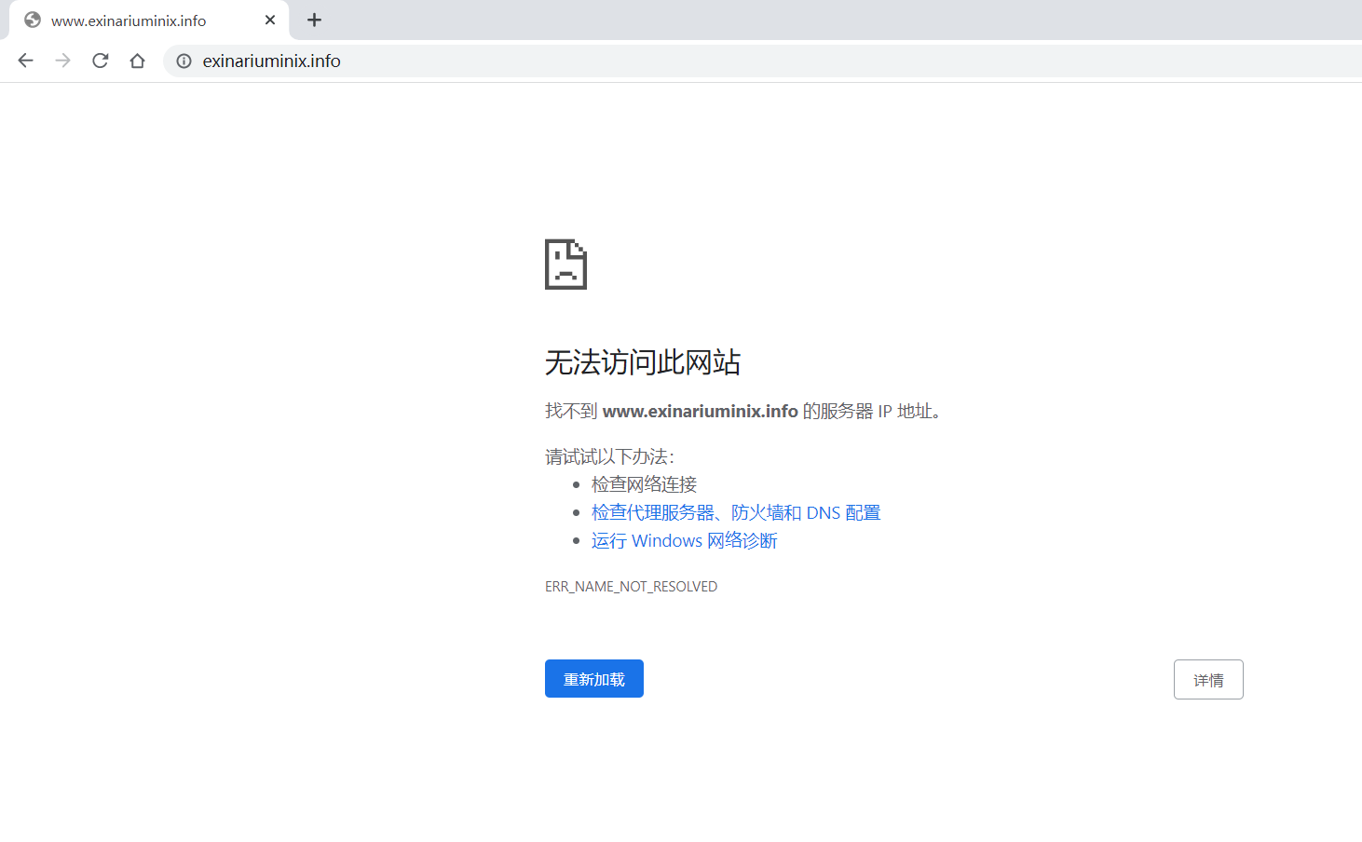
Task: Close the www.exinariuminix.info tab
Action: tap(270, 20)
